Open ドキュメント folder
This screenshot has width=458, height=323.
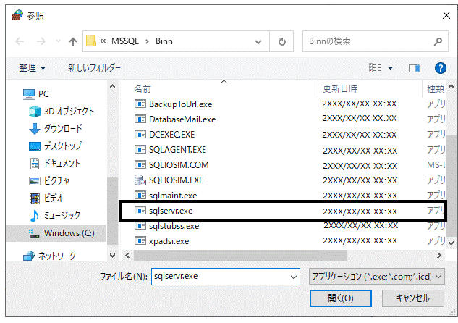pyautogui.click(x=55, y=163)
